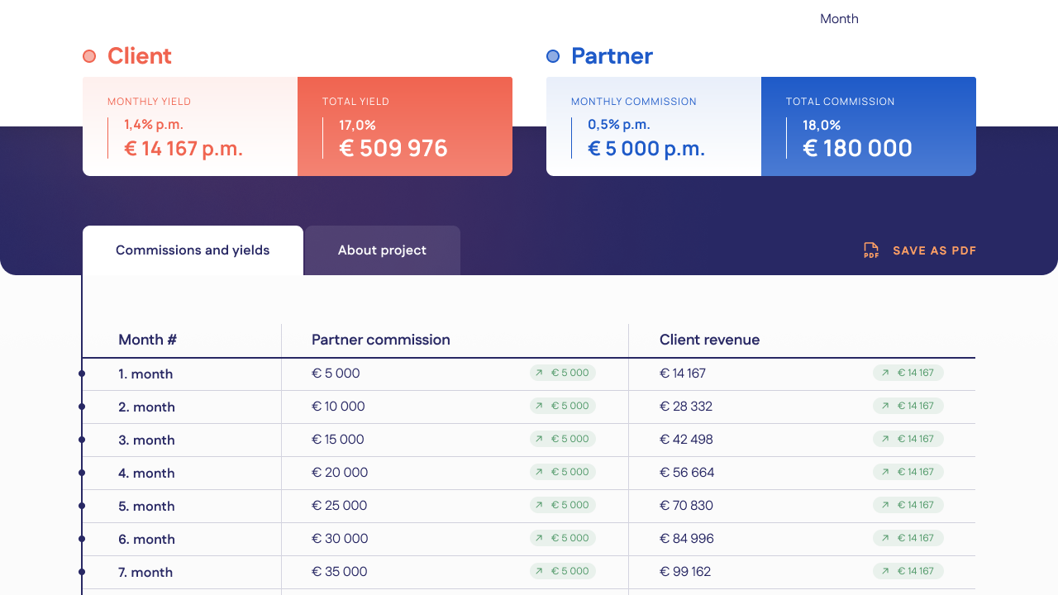The height and width of the screenshot is (595, 1058).
Task: Click the € 84 996 client revenue cell
Action: (687, 539)
